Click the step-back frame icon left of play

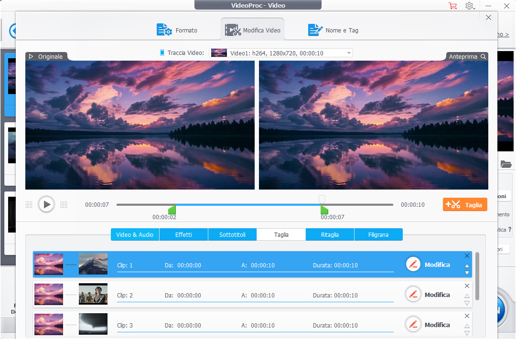(29, 204)
